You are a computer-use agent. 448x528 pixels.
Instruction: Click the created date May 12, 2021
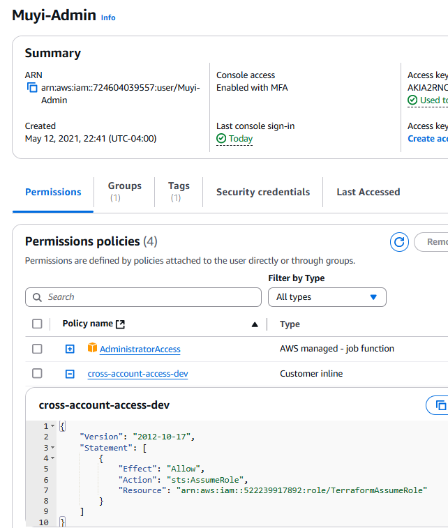point(91,138)
